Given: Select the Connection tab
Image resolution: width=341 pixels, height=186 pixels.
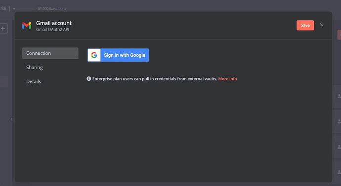Looking at the screenshot, I should 50,53.
